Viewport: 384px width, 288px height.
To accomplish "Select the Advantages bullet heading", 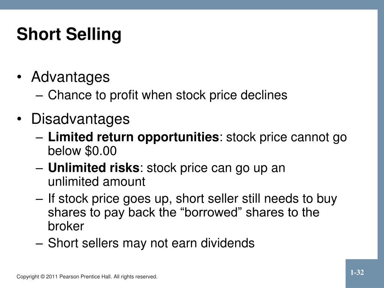I will pos(70,77).
